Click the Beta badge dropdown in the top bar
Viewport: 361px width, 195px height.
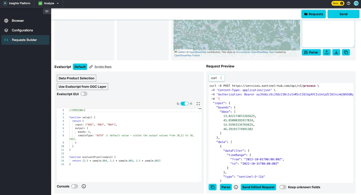click(x=338, y=3)
